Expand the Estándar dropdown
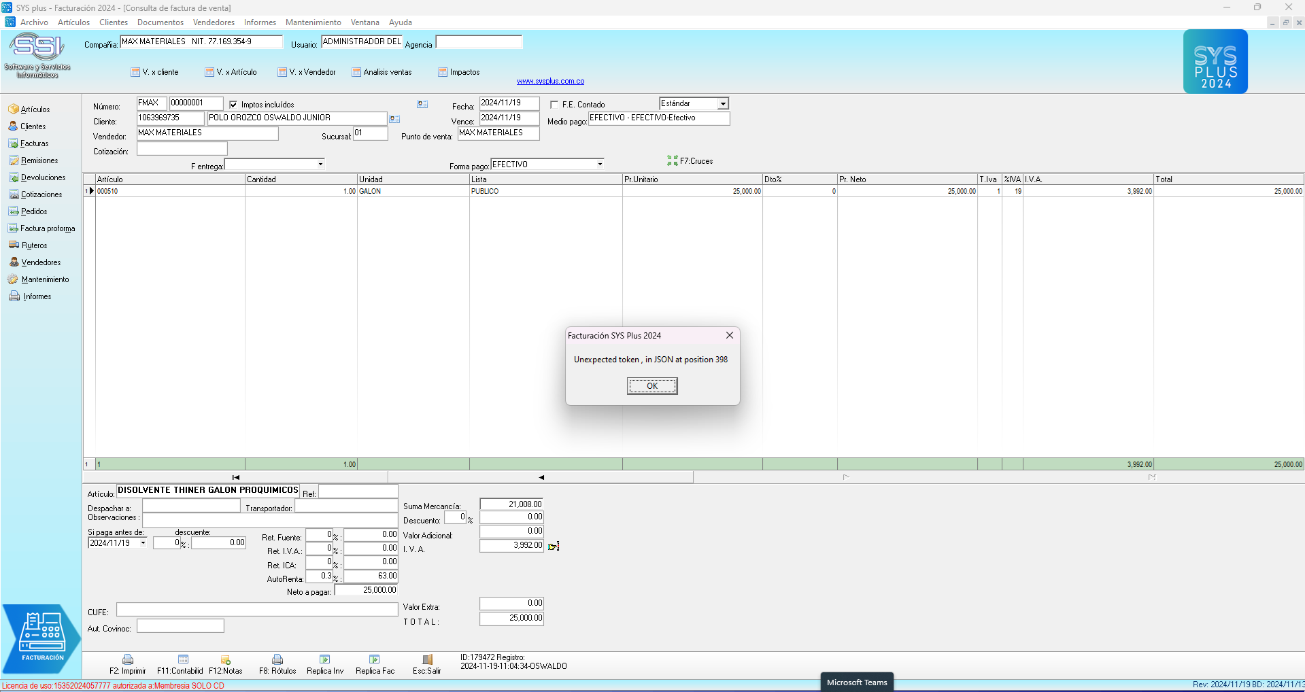Viewport: 1305px width, 692px height. 723,103
